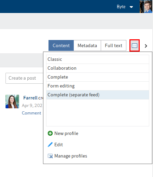This screenshot has height=177, width=153.
Task: Click the Byte user profile photo
Action: coord(146,6)
